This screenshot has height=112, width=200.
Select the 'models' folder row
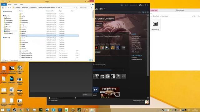[49, 29]
